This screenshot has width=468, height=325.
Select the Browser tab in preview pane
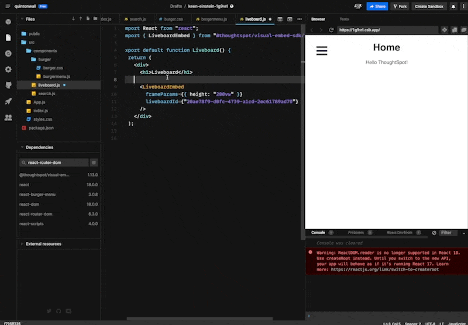pyautogui.click(x=318, y=19)
